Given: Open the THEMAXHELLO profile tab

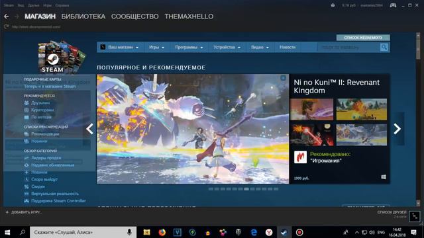Looking at the screenshot, I should coord(189,17).
